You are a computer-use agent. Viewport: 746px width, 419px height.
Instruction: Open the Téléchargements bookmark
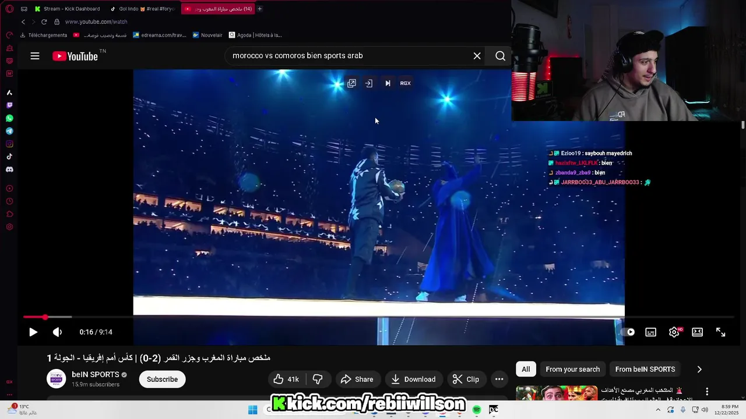pos(44,35)
